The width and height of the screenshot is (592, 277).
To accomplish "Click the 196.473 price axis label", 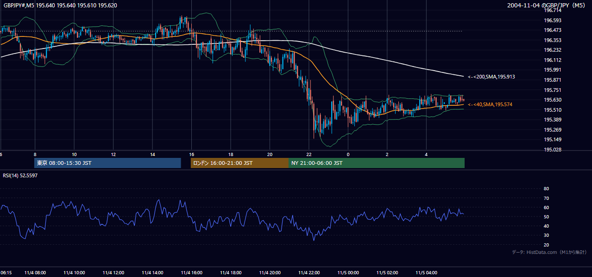I will (x=553, y=30).
